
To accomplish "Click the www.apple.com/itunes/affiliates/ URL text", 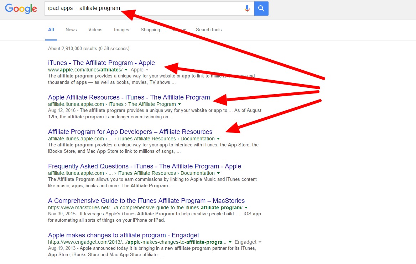I will click(85, 70).
